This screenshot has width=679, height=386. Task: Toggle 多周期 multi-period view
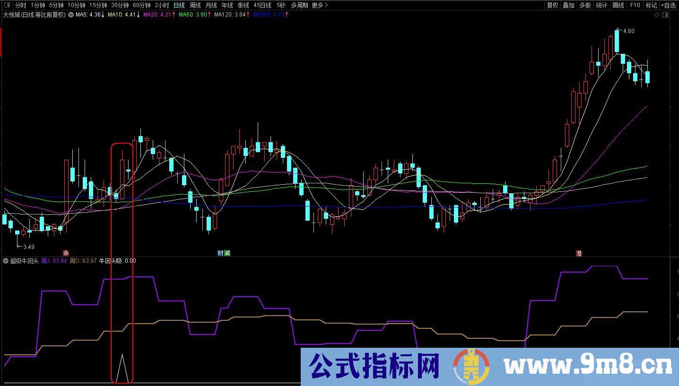[298, 5]
